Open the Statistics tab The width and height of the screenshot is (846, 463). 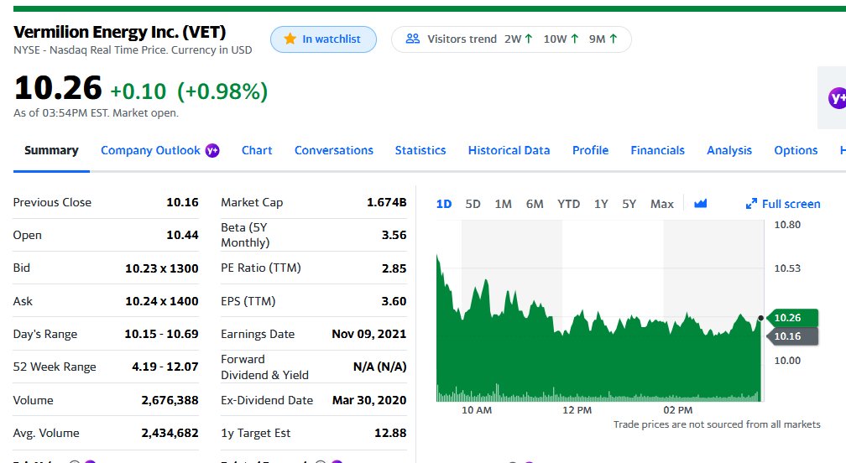pos(420,150)
